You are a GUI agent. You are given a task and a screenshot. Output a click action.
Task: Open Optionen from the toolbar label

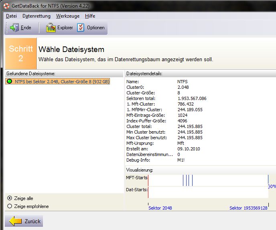[x=96, y=28]
